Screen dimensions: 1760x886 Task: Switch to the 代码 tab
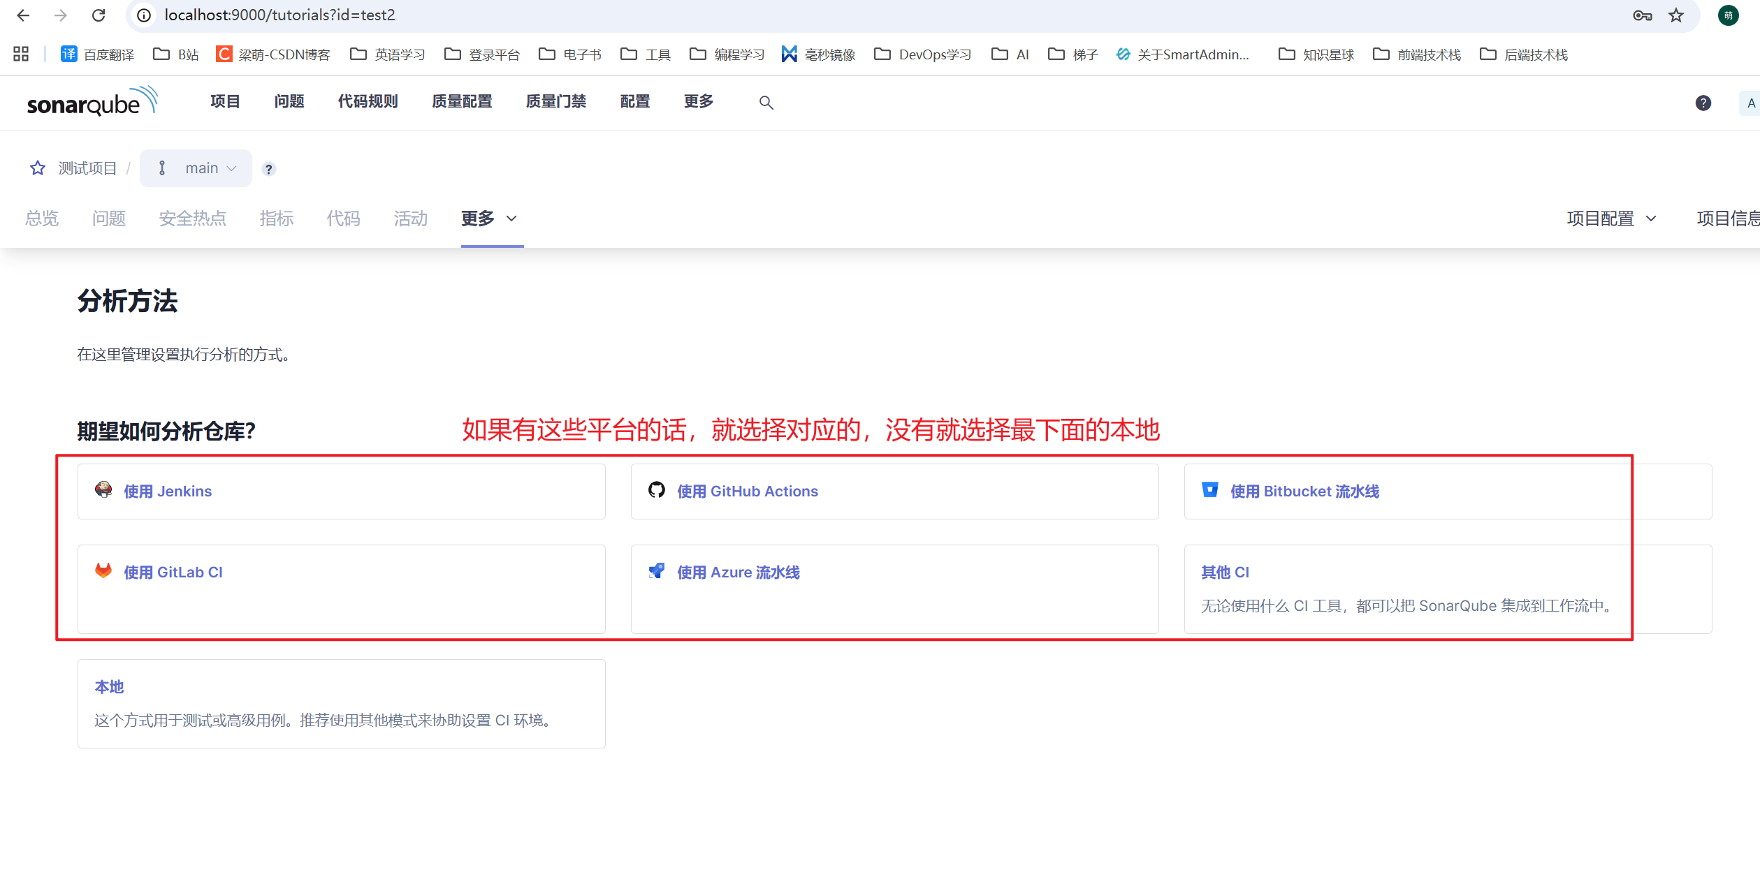[344, 219]
